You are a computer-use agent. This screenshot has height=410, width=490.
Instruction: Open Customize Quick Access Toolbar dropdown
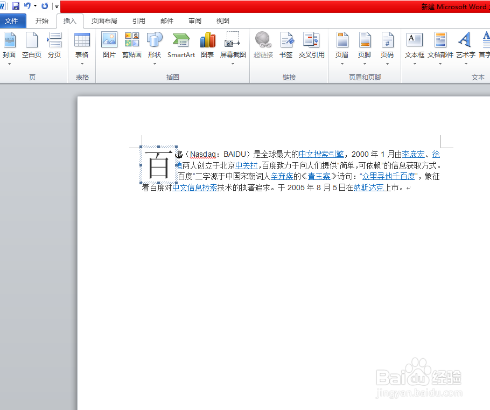(x=57, y=6)
